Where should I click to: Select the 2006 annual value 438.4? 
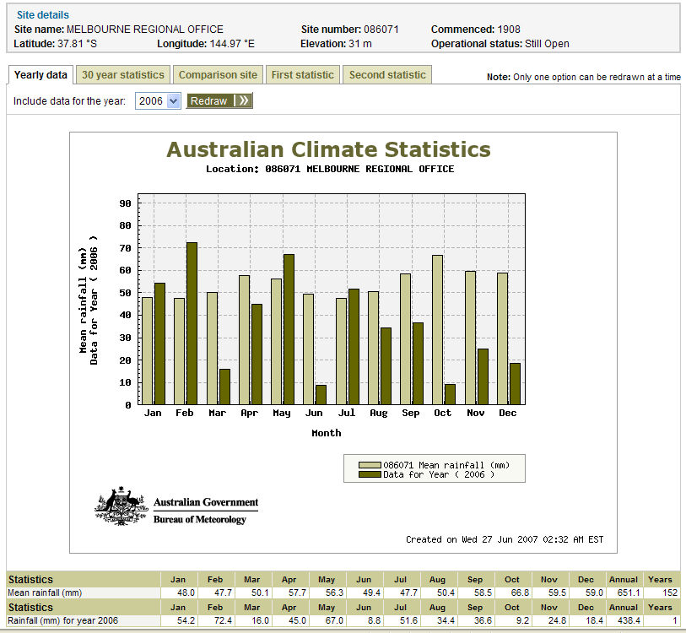(629, 620)
